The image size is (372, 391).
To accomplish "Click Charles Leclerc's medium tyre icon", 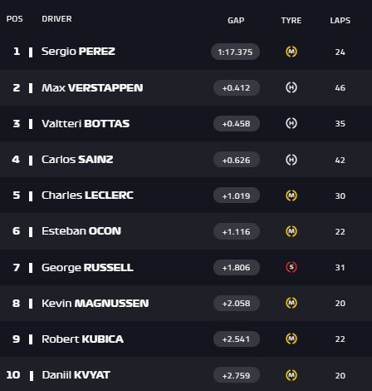I will pos(291,195).
